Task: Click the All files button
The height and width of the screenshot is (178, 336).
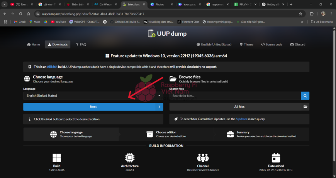Action: click(x=239, y=107)
